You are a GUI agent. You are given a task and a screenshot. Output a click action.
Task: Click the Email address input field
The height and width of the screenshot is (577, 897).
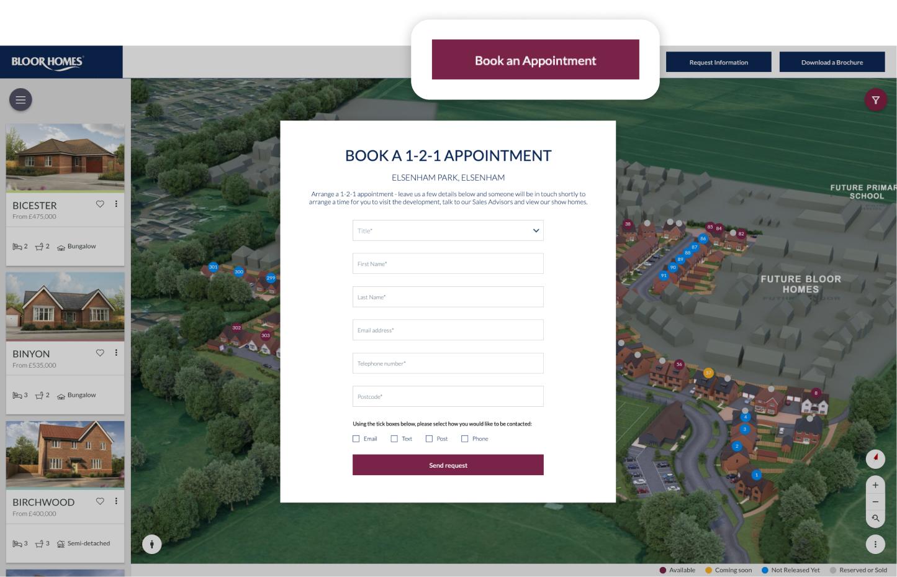[448, 330]
